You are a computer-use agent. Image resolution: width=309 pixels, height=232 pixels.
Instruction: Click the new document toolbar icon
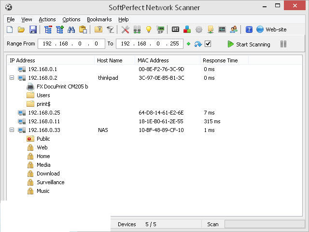[10, 29]
